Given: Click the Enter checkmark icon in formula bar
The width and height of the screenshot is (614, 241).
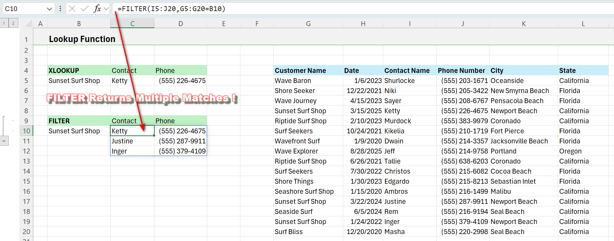Looking at the screenshot, I should pos(84,9).
